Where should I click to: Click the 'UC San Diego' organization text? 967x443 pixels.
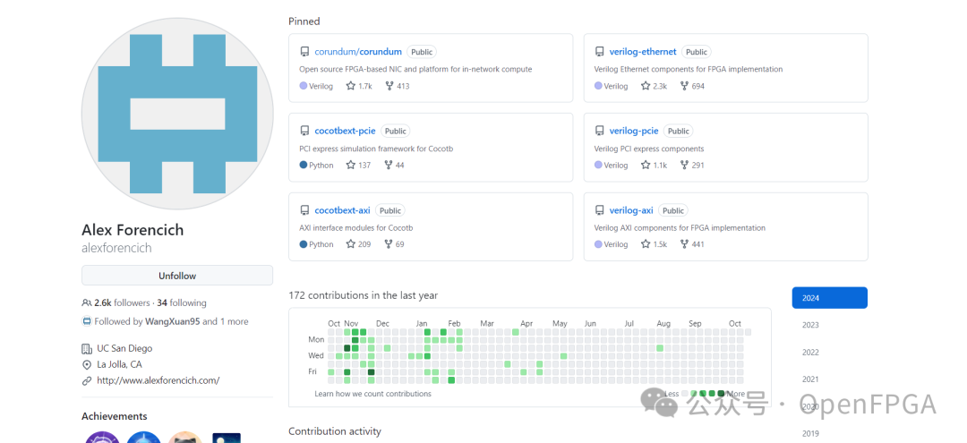(x=124, y=348)
